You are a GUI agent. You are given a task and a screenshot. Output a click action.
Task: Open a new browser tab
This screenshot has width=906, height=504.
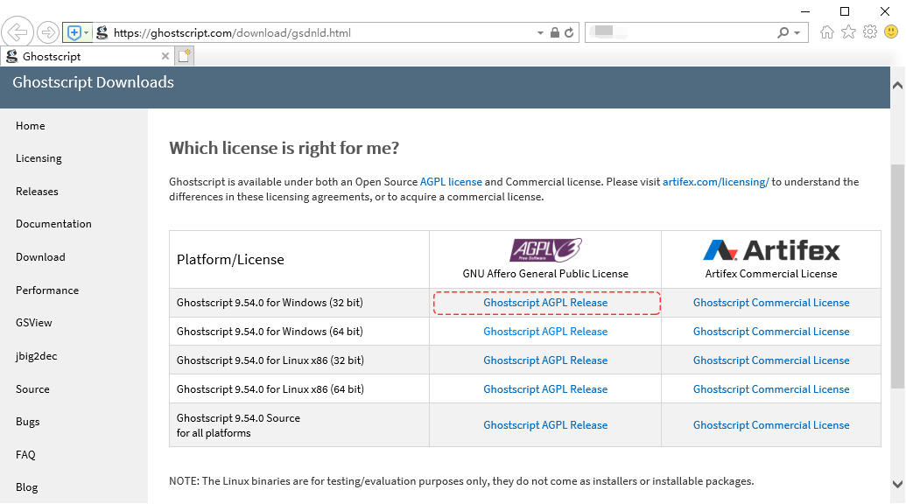click(183, 54)
